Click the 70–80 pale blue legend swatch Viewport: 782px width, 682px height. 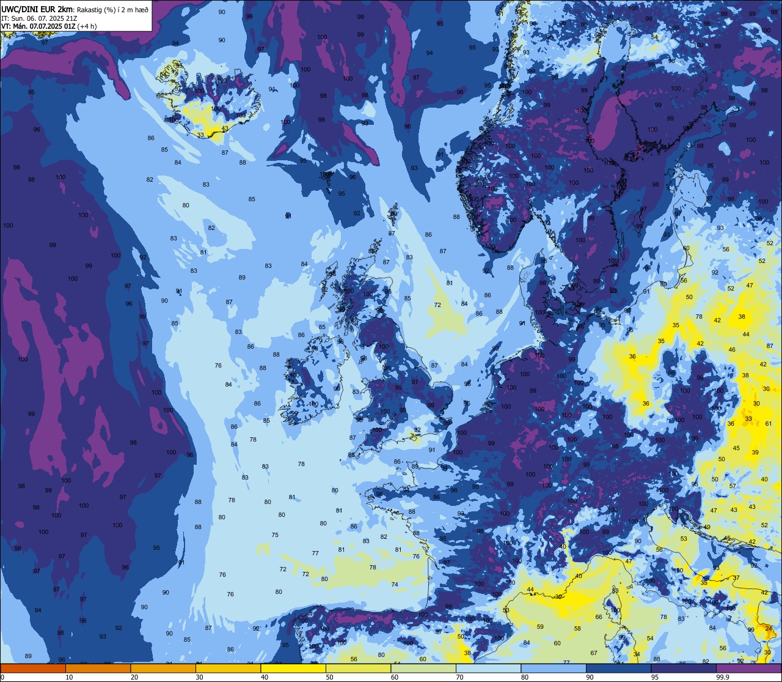pyautogui.click(x=488, y=669)
